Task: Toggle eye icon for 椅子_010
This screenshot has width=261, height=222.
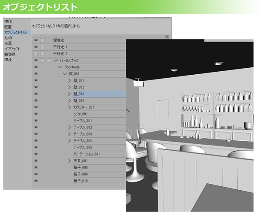Action: tap(36, 181)
